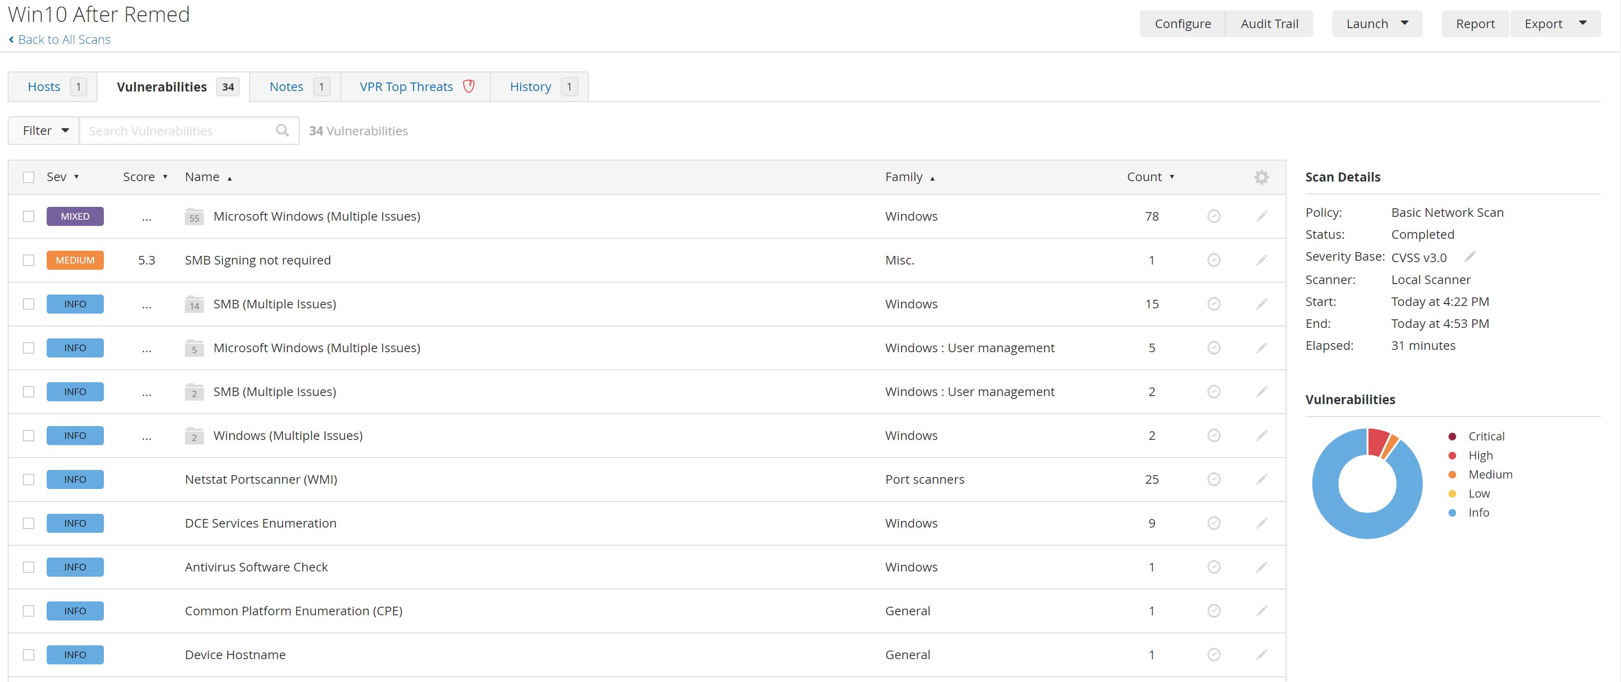
Task: Click snooze circle icon for Antivirus Software Check
Action: [1214, 567]
